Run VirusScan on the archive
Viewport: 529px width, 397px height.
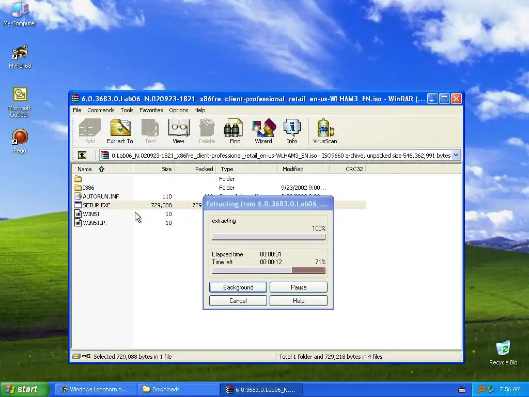pyautogui.click(x=325, y=131)
